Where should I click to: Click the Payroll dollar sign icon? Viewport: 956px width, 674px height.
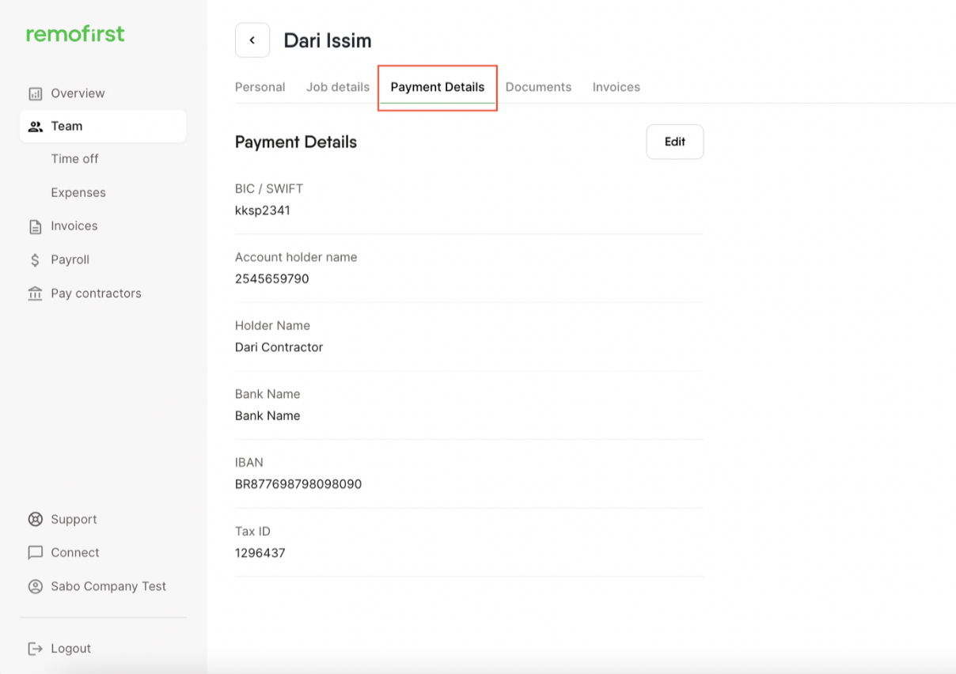35,260
